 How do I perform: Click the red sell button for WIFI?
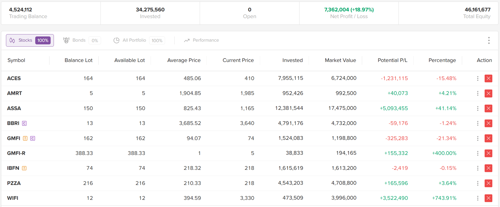(x=488, y=198)
